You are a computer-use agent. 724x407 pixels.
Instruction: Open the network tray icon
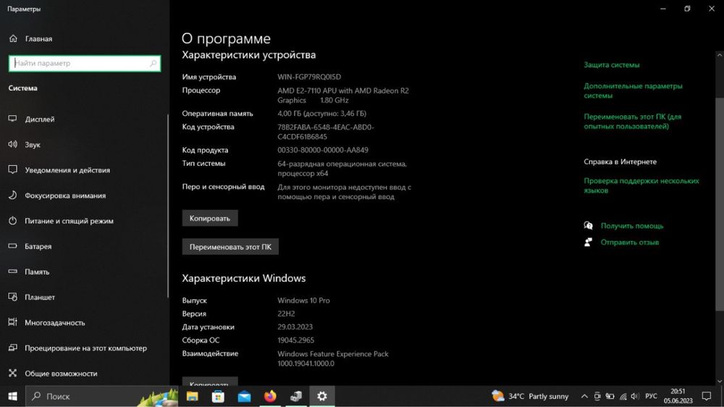click(x=623, y=396)
